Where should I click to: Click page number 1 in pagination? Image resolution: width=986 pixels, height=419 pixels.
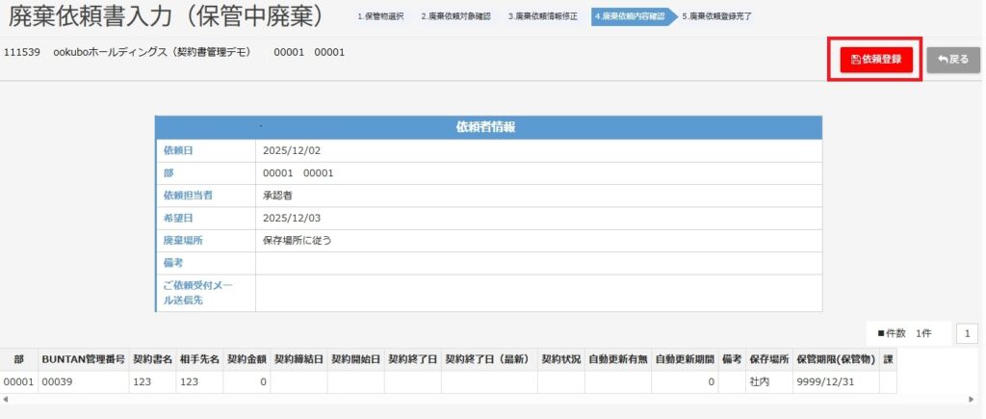[967, 333]
